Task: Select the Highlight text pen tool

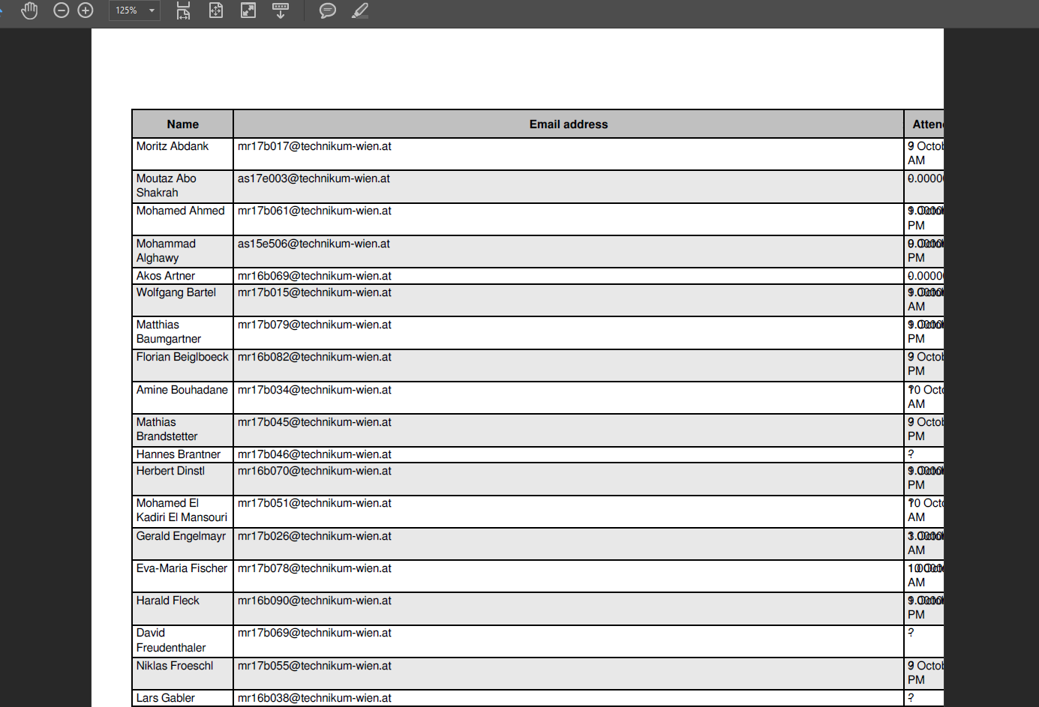Action: coord(360,10)
